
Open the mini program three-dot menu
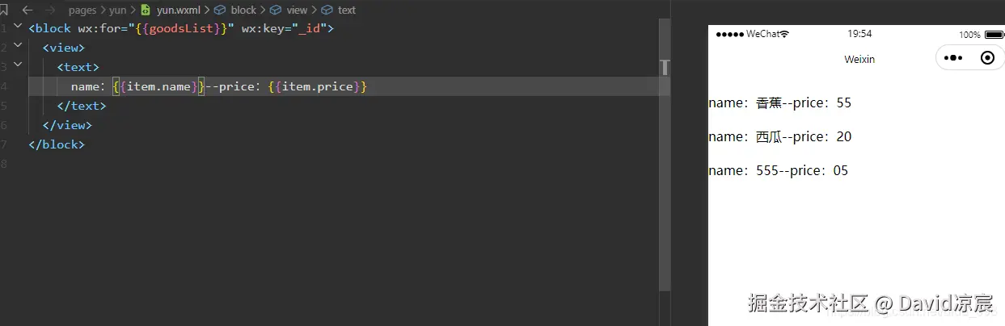click(952, 58)
